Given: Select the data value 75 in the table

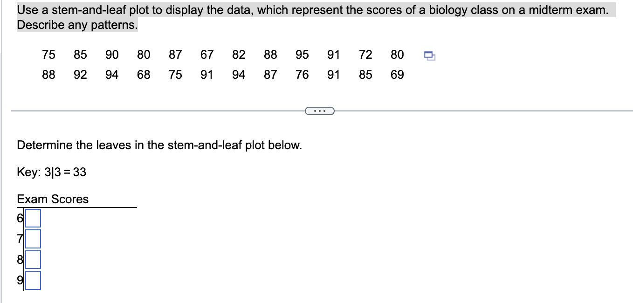Looking at the screenshot, I should tap(49, 55).
